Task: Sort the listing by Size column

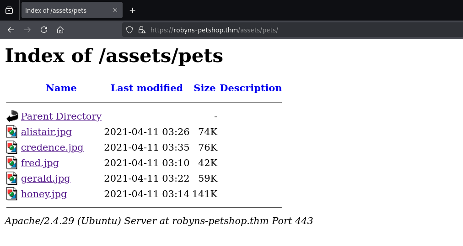Action: click(x=205, y=88)
